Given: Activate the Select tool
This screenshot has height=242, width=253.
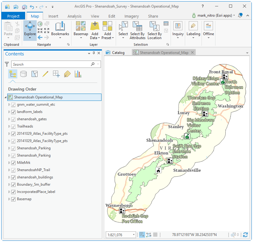Looking at the screenshot, I should point(123,30).
